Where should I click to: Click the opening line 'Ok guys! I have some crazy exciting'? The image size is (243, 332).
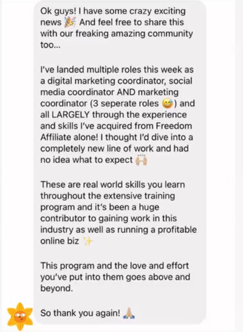click(113, 12)
